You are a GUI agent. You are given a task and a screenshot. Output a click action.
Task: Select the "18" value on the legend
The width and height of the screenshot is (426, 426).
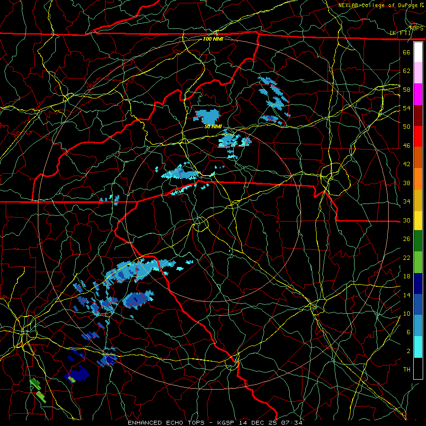pos(407,276)
